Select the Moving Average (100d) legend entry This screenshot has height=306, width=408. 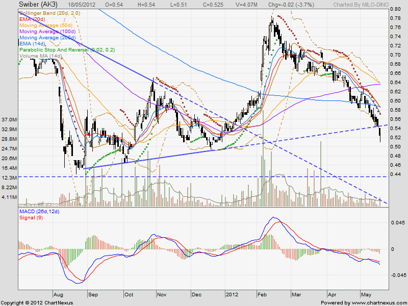47,32
